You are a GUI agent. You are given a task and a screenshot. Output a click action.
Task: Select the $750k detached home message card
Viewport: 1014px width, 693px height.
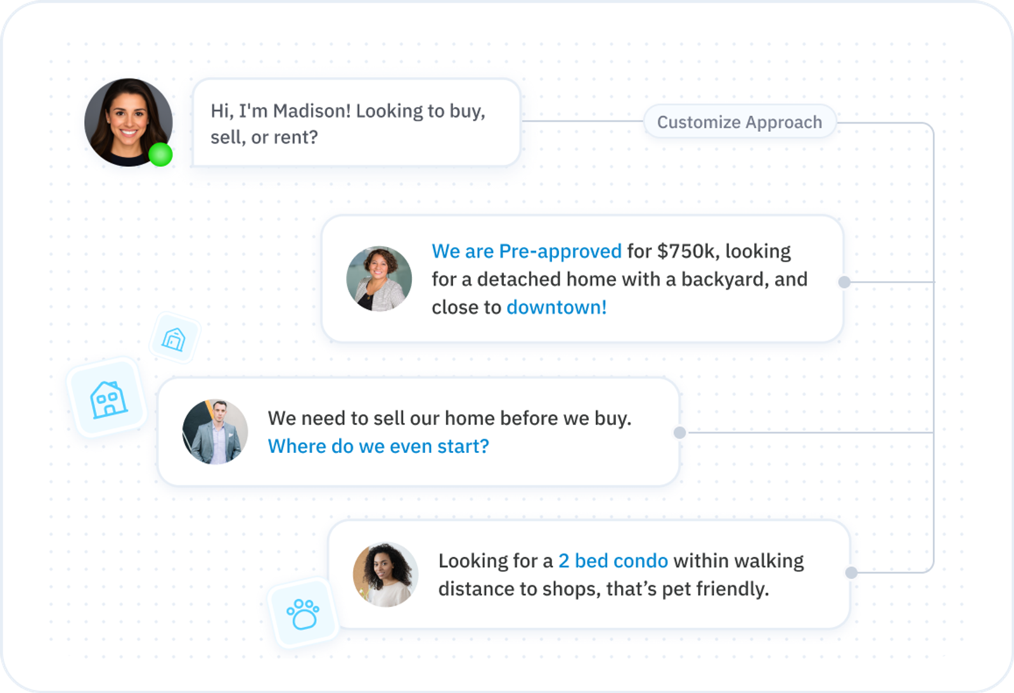tap(582, 279)
